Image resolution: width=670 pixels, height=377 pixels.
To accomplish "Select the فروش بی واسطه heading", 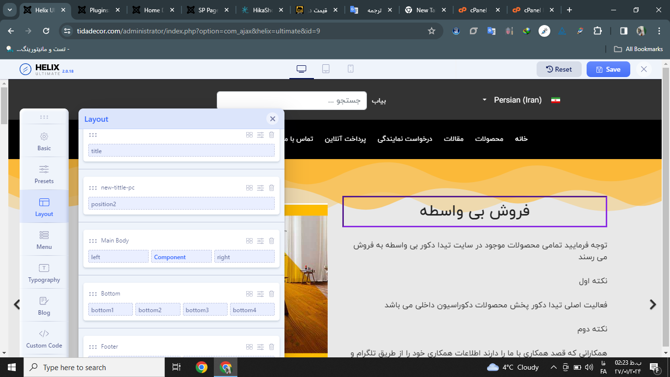I will [x=474, y=211].
